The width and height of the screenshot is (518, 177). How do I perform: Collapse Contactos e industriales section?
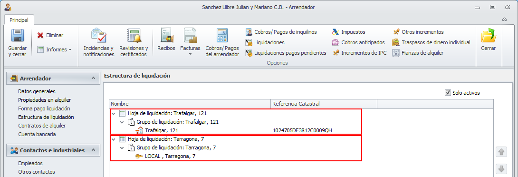[94, 150]
